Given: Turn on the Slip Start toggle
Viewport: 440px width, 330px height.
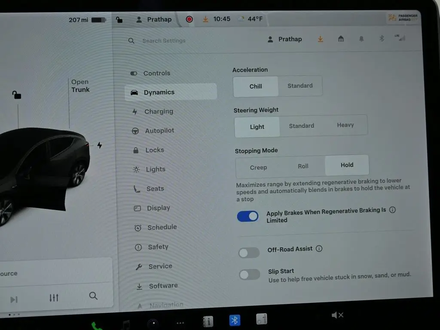Looking at the screenshot, I should pyautogui.click(x=250, y=275).
